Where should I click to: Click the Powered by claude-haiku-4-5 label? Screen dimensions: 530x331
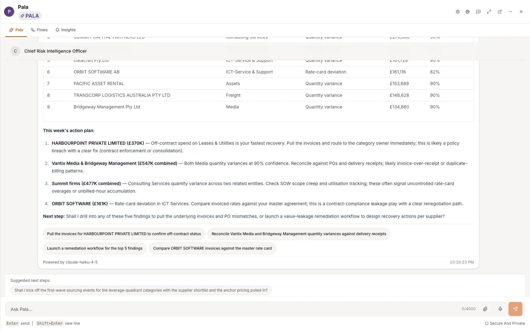[70, 262]
